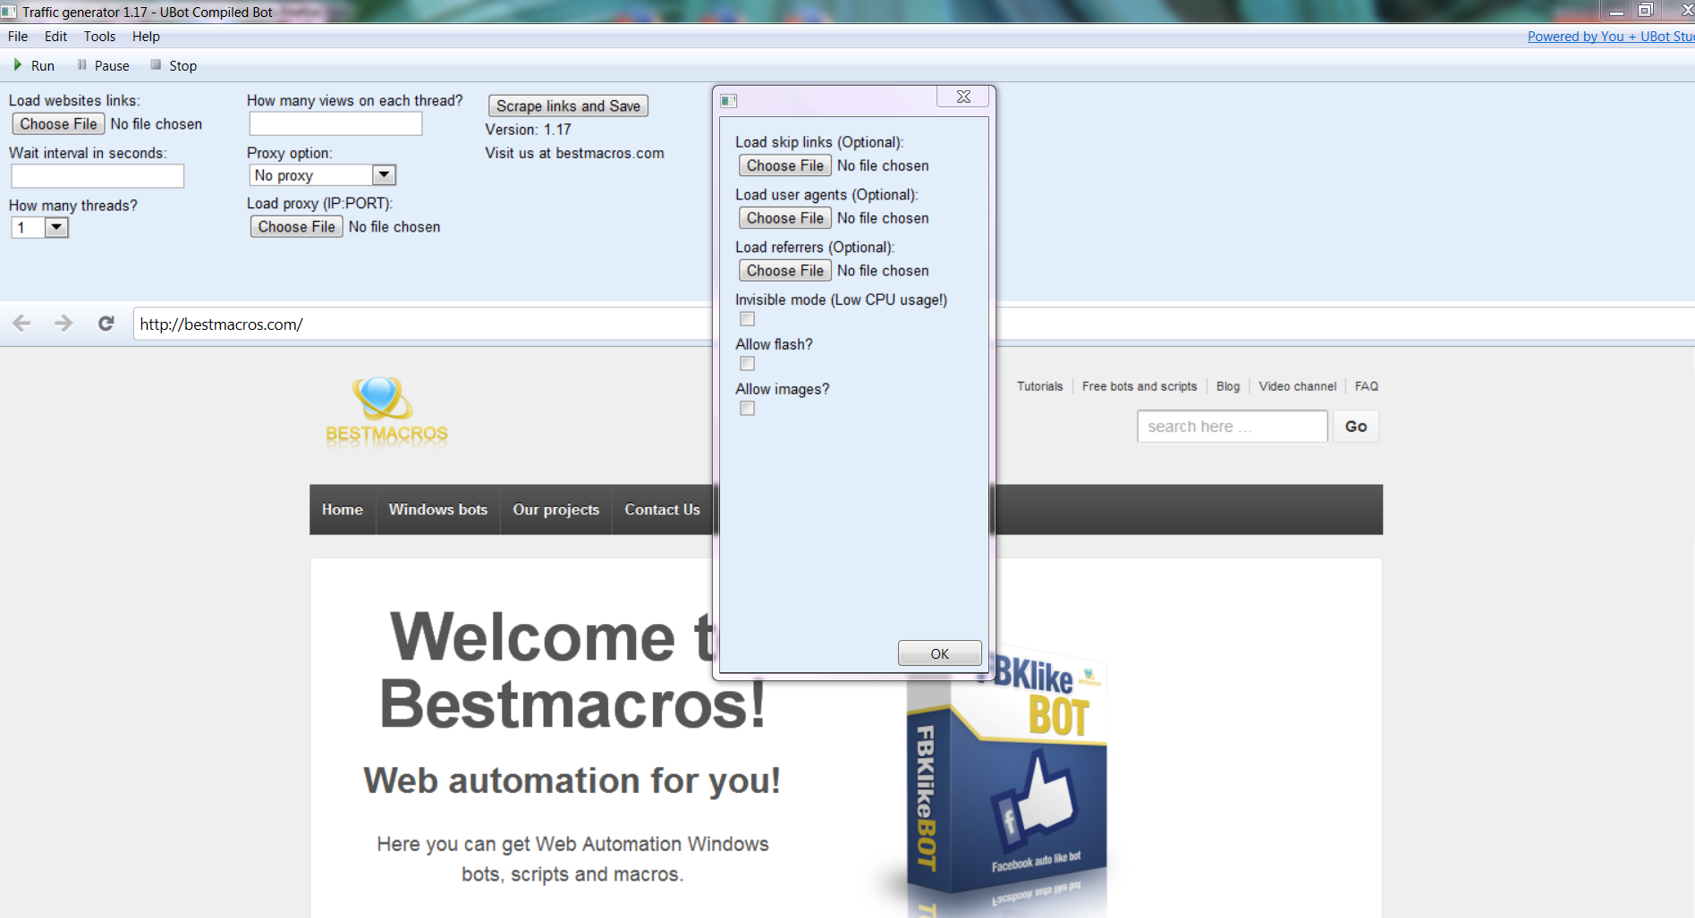Open the Video channel link
The height and width of the screenshot is (918, 1695).
tap(1298, 386)
